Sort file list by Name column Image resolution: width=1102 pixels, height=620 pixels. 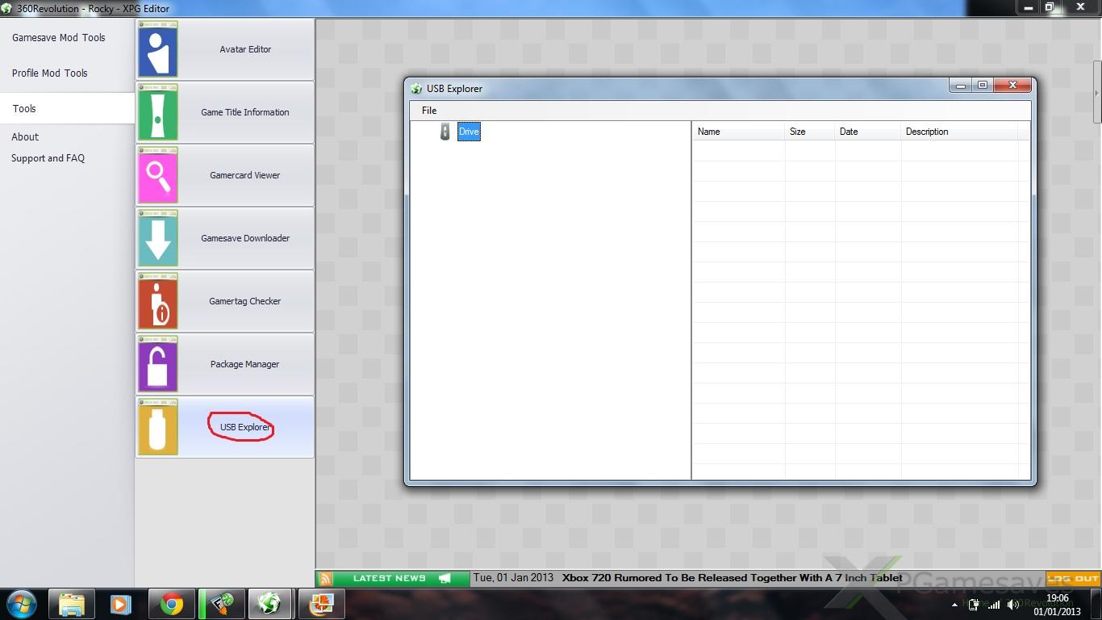(709, 132)
